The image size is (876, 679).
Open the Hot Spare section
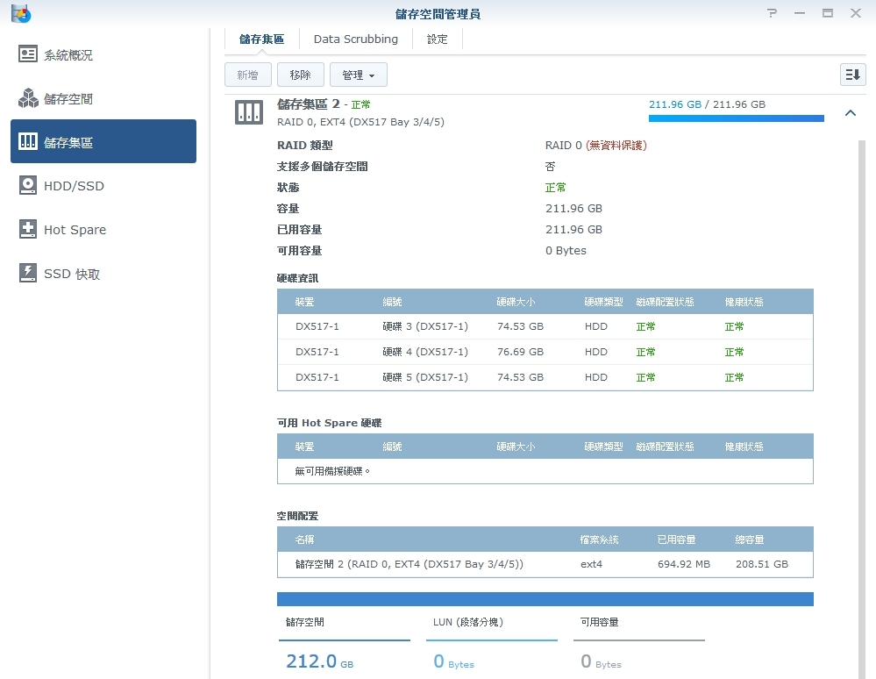tap(103, 230)
